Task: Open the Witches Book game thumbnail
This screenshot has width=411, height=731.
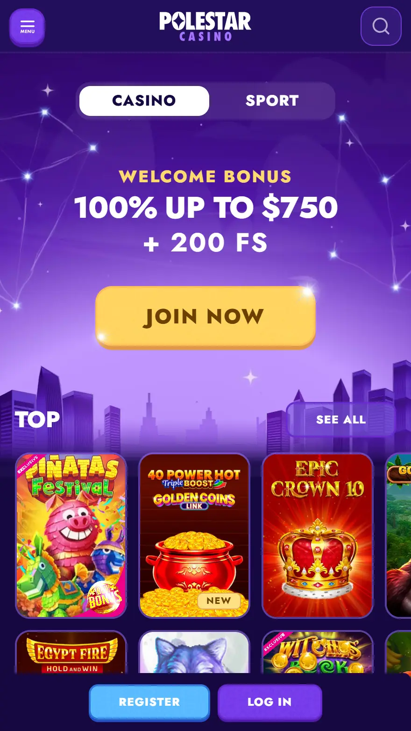Action: click(318, 652)
